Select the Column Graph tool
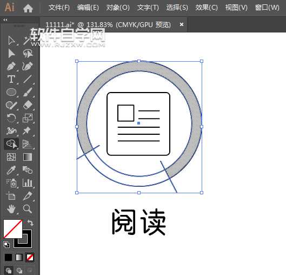The width and height of the screenshot is (286, 275). point(28,183)
